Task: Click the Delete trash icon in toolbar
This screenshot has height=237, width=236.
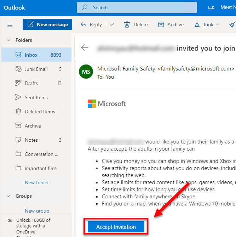Action: click(127, 24)
